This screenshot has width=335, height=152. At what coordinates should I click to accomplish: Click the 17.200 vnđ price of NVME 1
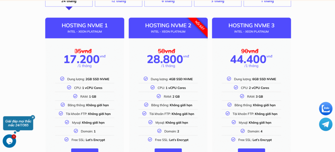coord(81,59)
